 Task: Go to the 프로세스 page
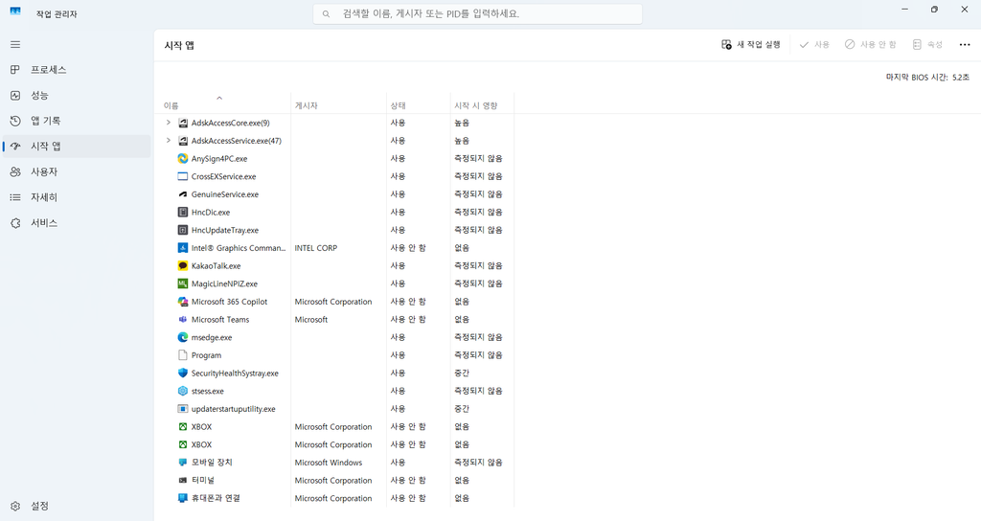click(77, 69)
